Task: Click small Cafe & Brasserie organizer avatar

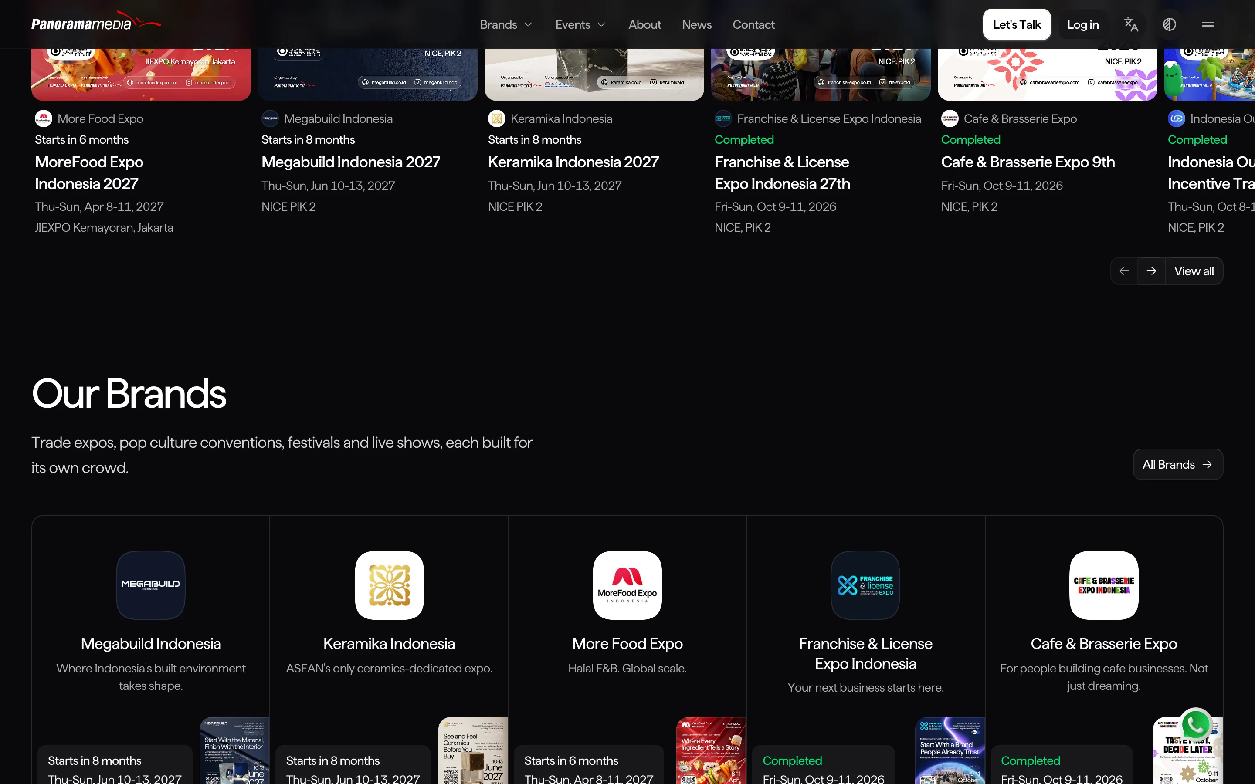Action: coord(950,119)
